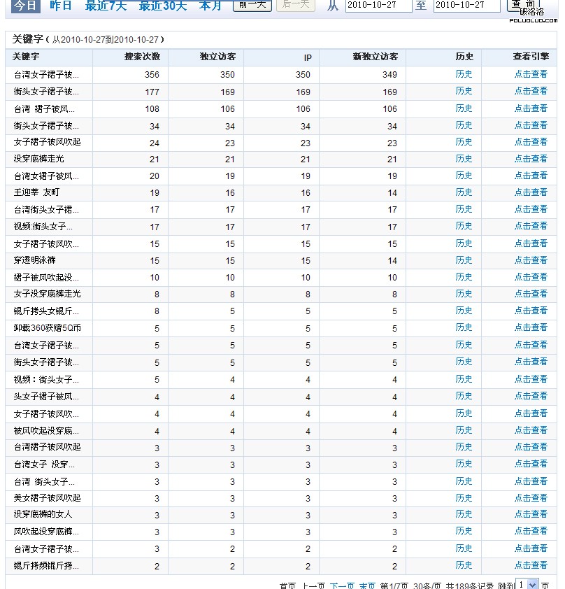The height and width of the screenshot is (589, 565).
Task: Click 点击查看 for 卸载360获赠5Q币 row
Action: click(x=531, y=327)
